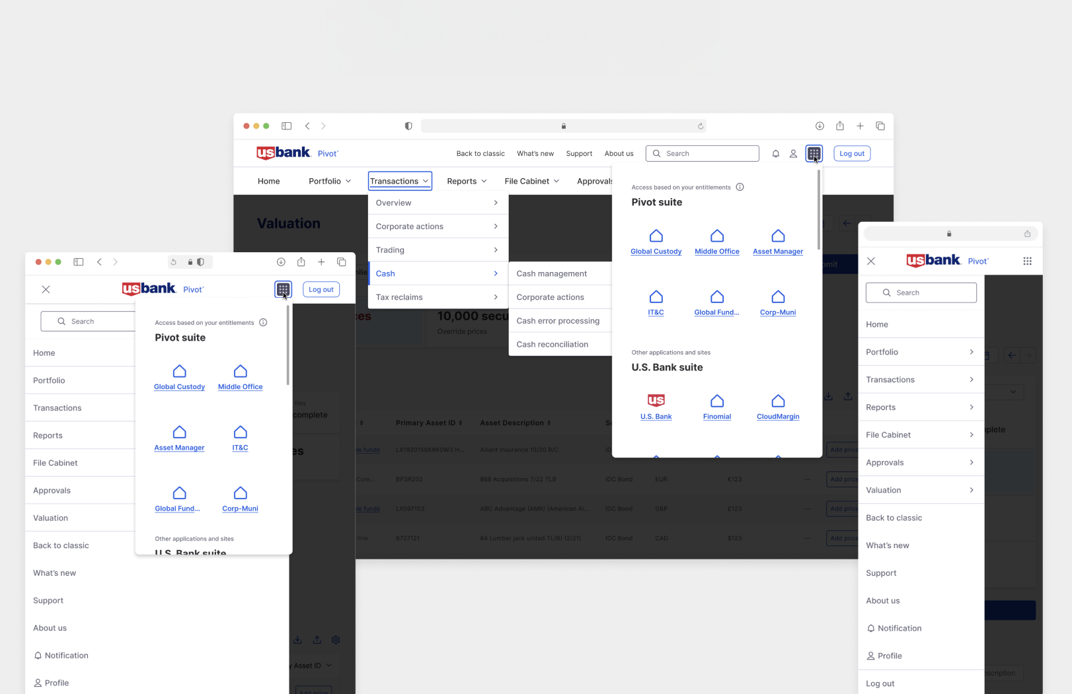
Task: Open Global Custody in the center window's Pivot suite
Action: tap(656, 242)
